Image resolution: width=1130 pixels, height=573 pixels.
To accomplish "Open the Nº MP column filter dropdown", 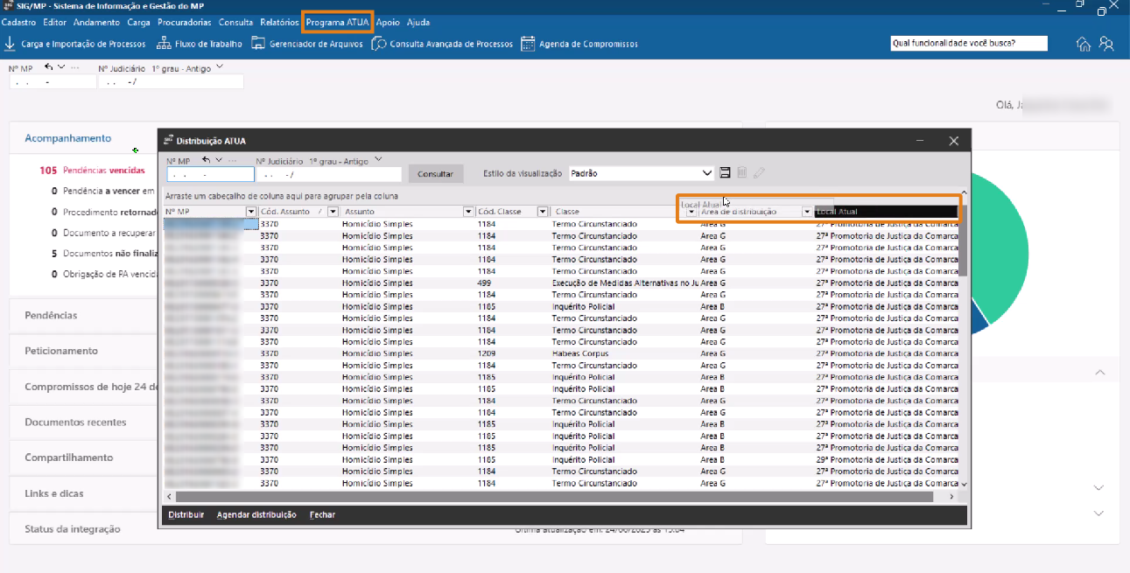I will click(x=251, y=212).
